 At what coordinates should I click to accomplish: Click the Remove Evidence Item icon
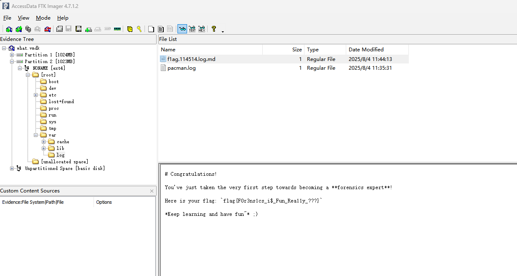point(38,29)
